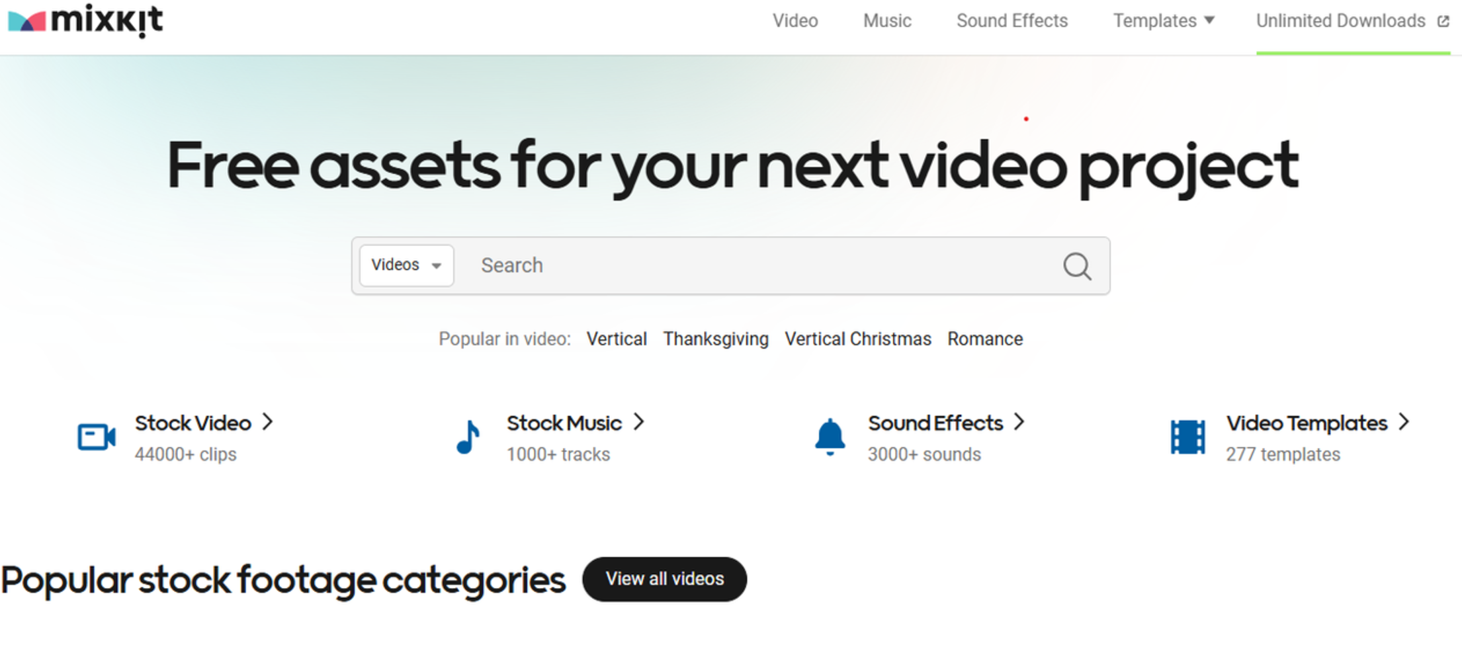This screenshot has height=645, width=1462.
Task: Click the Video Templates film strip icon
Action: coord(1187,437)
